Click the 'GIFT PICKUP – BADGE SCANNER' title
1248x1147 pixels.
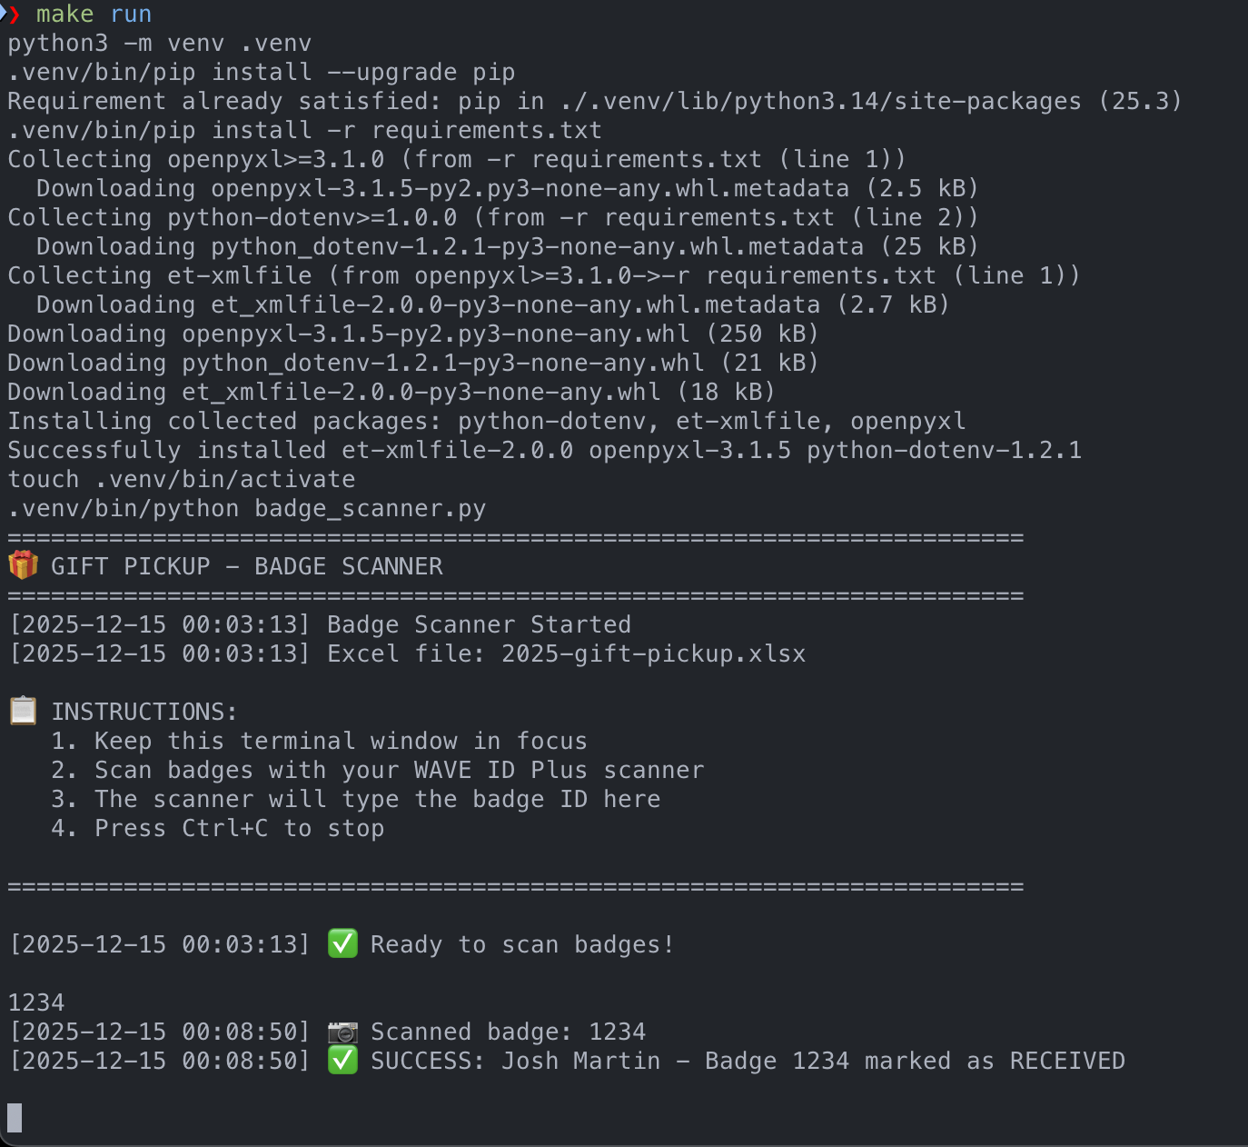246,566
